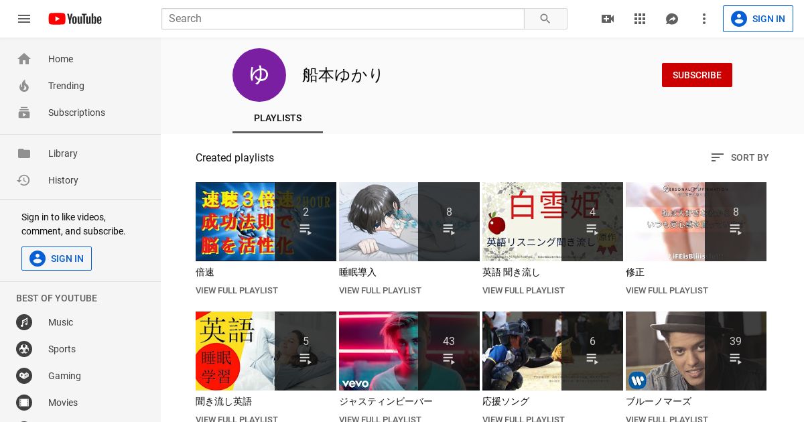This screenshot has height=422, width=804.
Task: Click the 倍速 playlist title
Action: (205, 273)
